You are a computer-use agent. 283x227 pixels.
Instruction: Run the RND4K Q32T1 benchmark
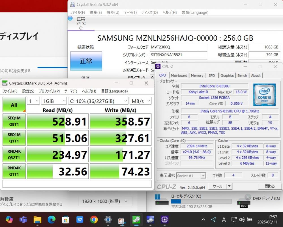coord(14,155)
